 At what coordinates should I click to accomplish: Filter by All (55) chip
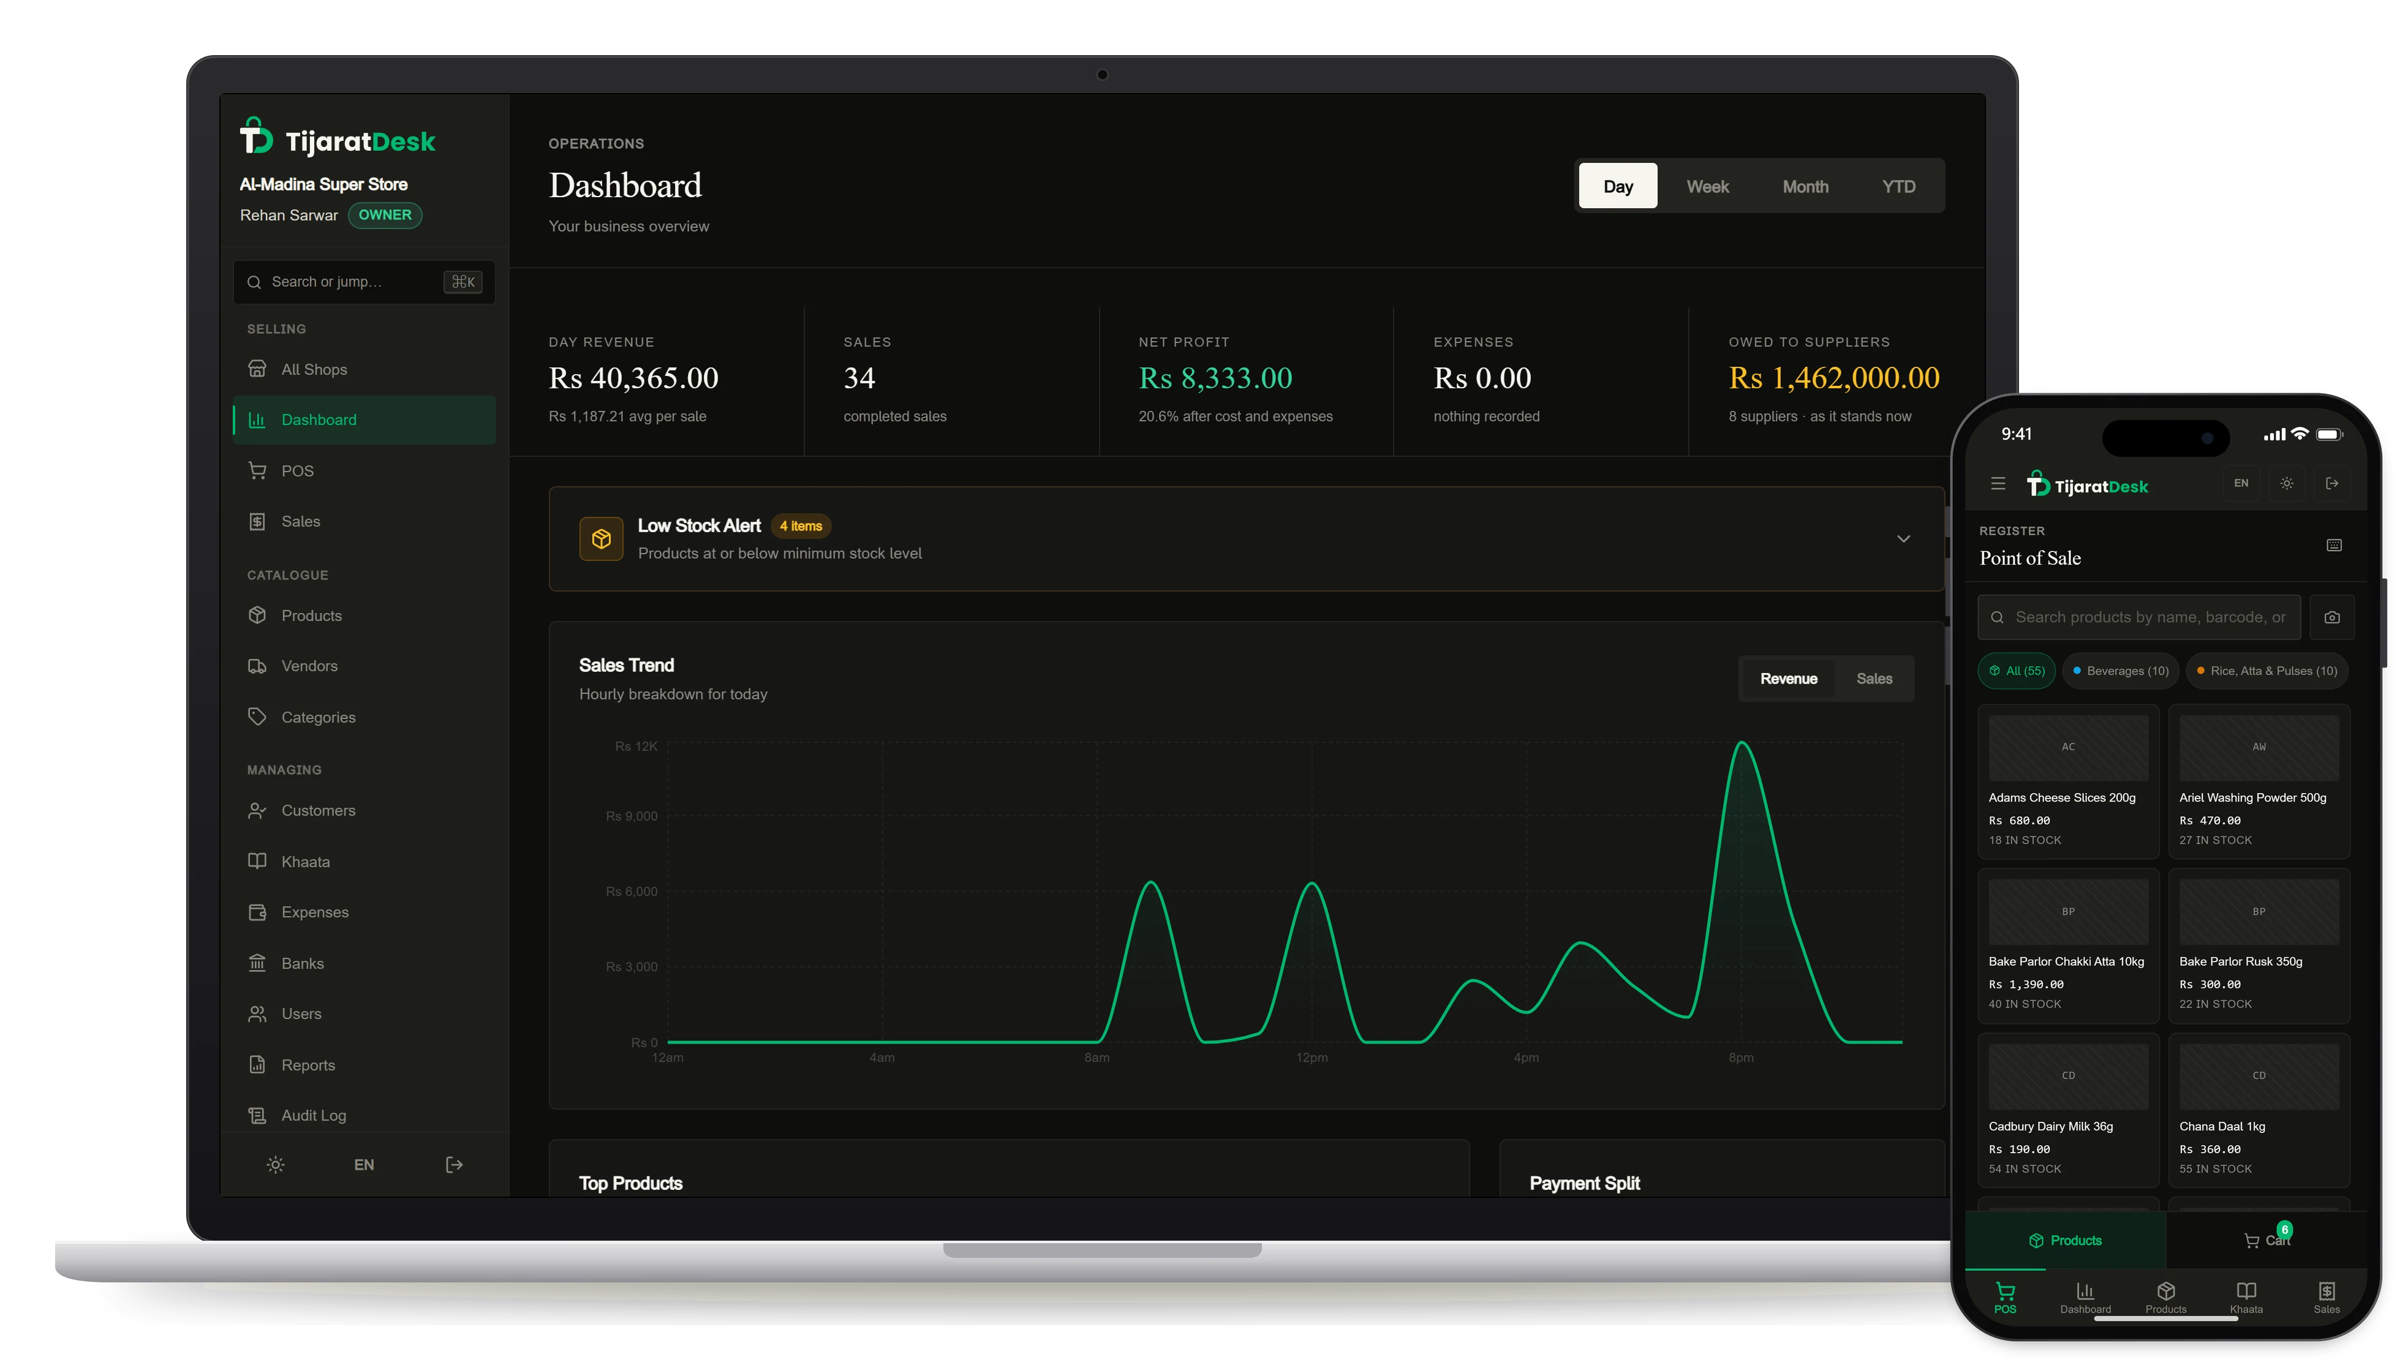[2017, 671]
